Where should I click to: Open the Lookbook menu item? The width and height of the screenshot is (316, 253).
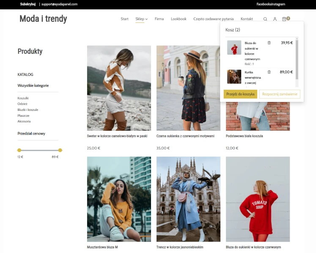coord(179,19)
